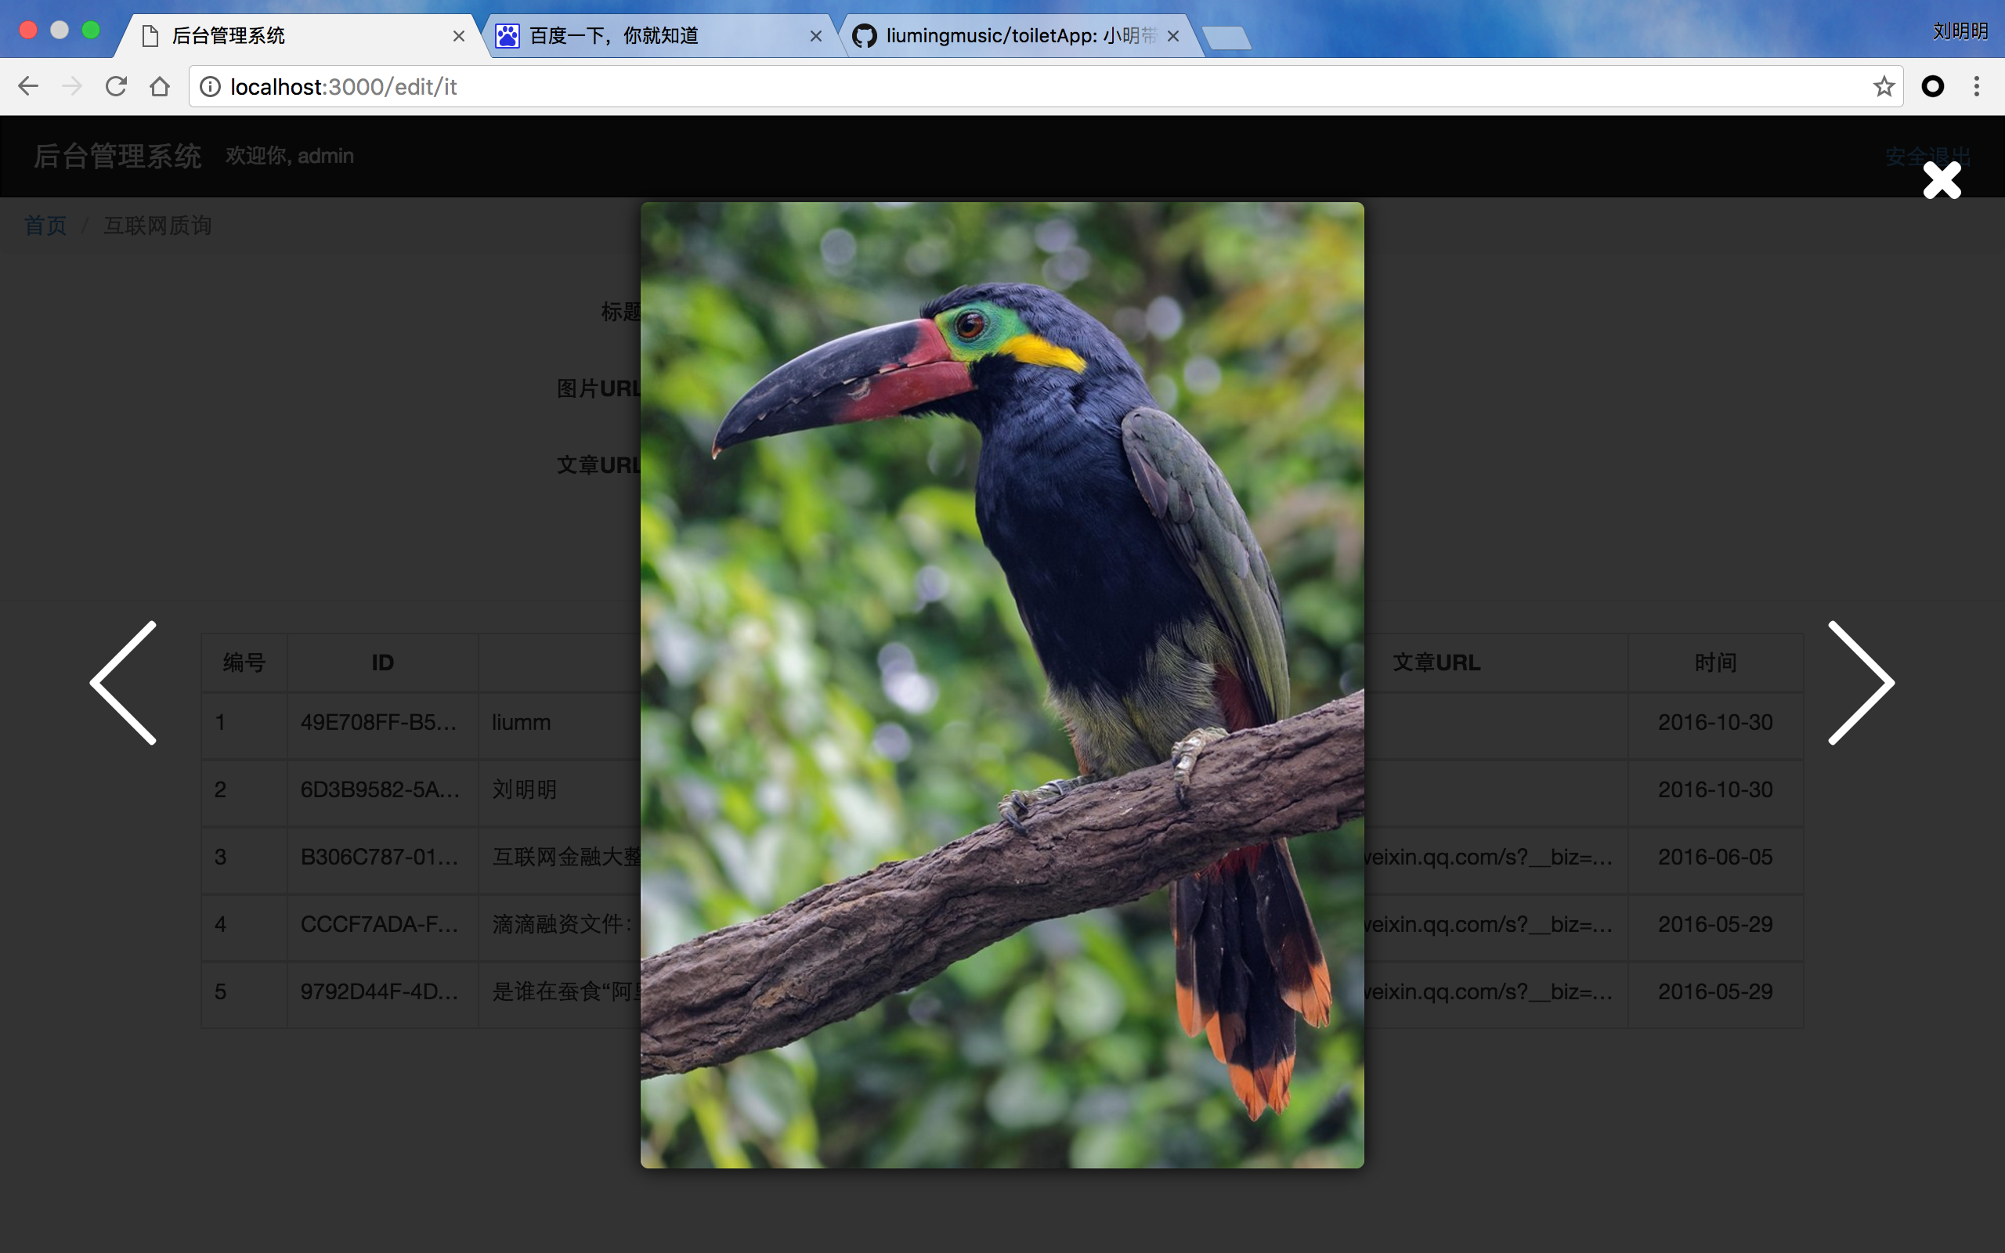Bookmark page with star icon

(x=1883, y=86)
